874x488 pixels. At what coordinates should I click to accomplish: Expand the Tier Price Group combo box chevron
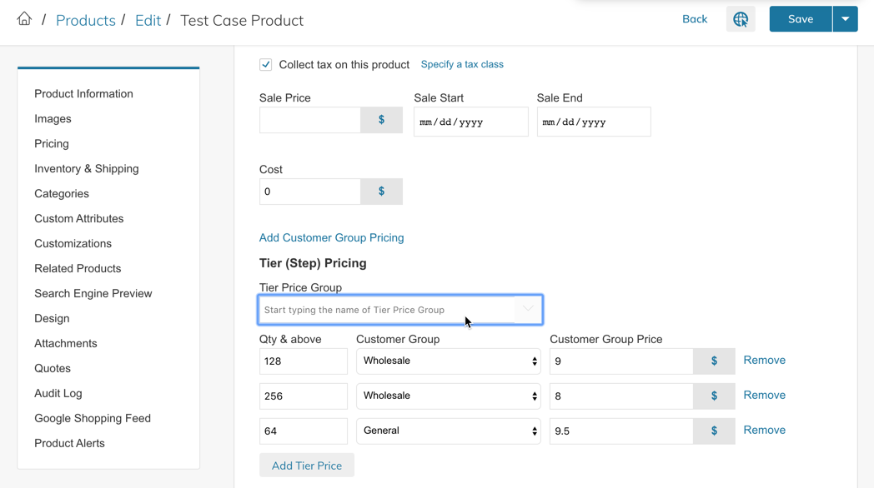[x=528, y=309]
